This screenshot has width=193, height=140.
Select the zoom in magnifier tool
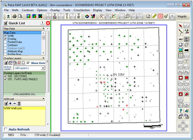click(x=128, y=16)
